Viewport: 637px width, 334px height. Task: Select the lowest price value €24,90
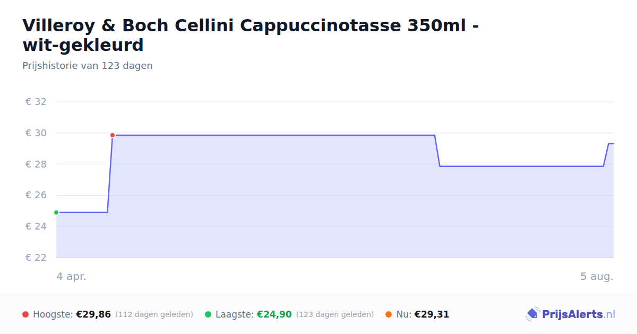coord(274,314)
